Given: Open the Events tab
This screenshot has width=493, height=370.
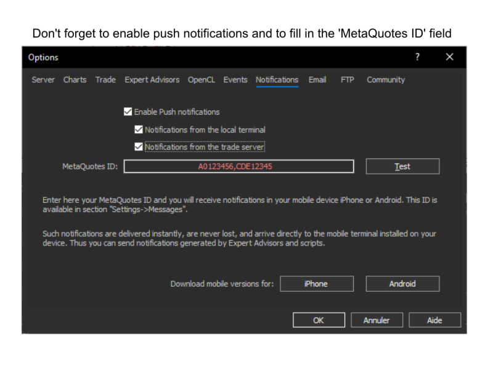Looking at the screenshot, I should pyautogui.click(x=235, y=80).
